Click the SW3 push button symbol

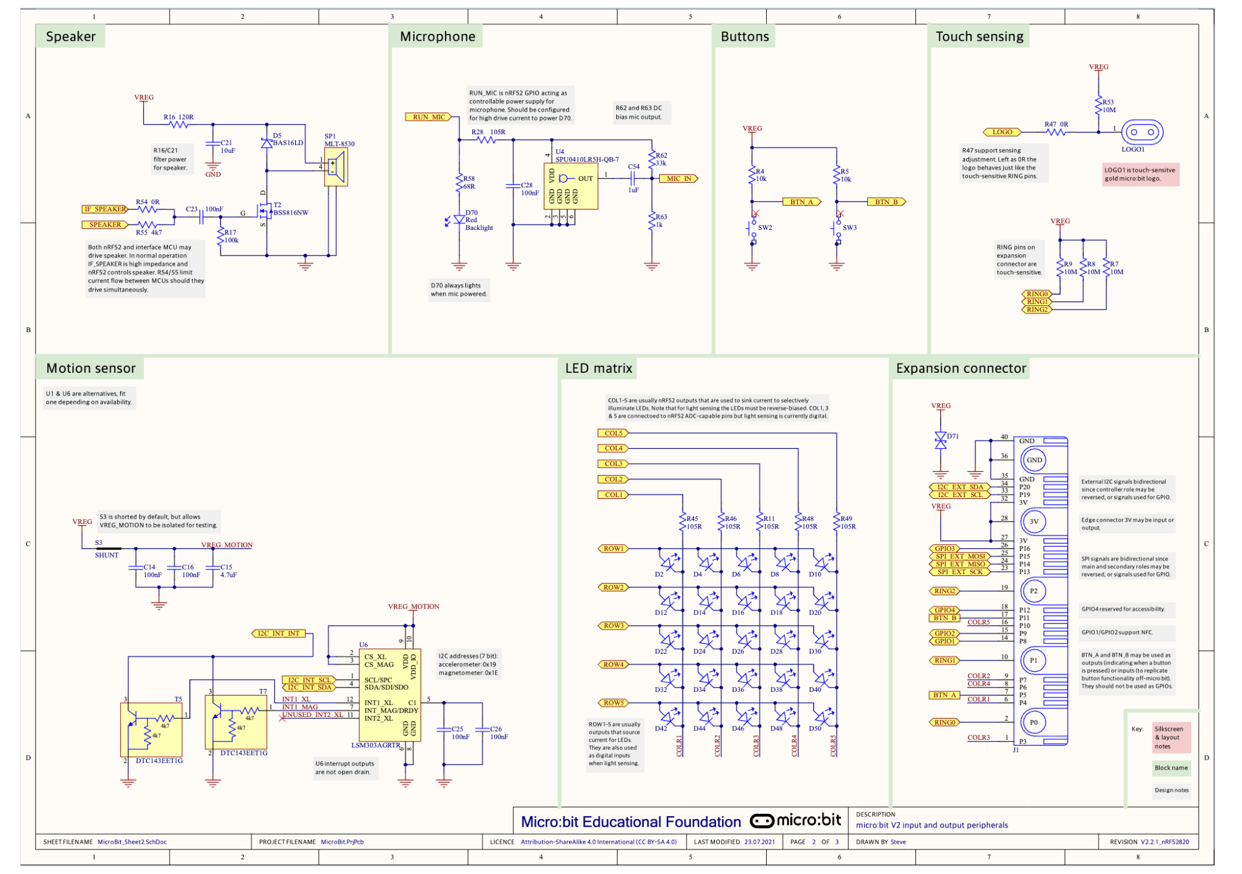coord(837,228)
